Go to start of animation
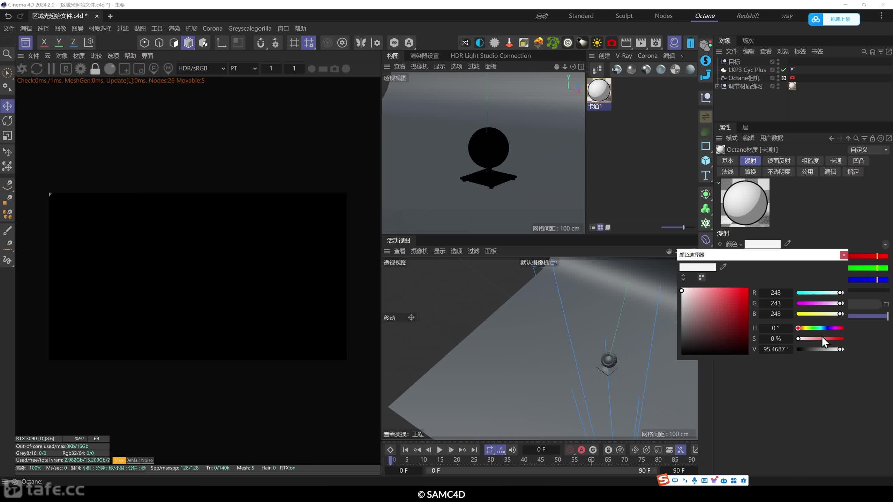The width and height of the screenshot is (893, 502). click(x=405, y=450)
